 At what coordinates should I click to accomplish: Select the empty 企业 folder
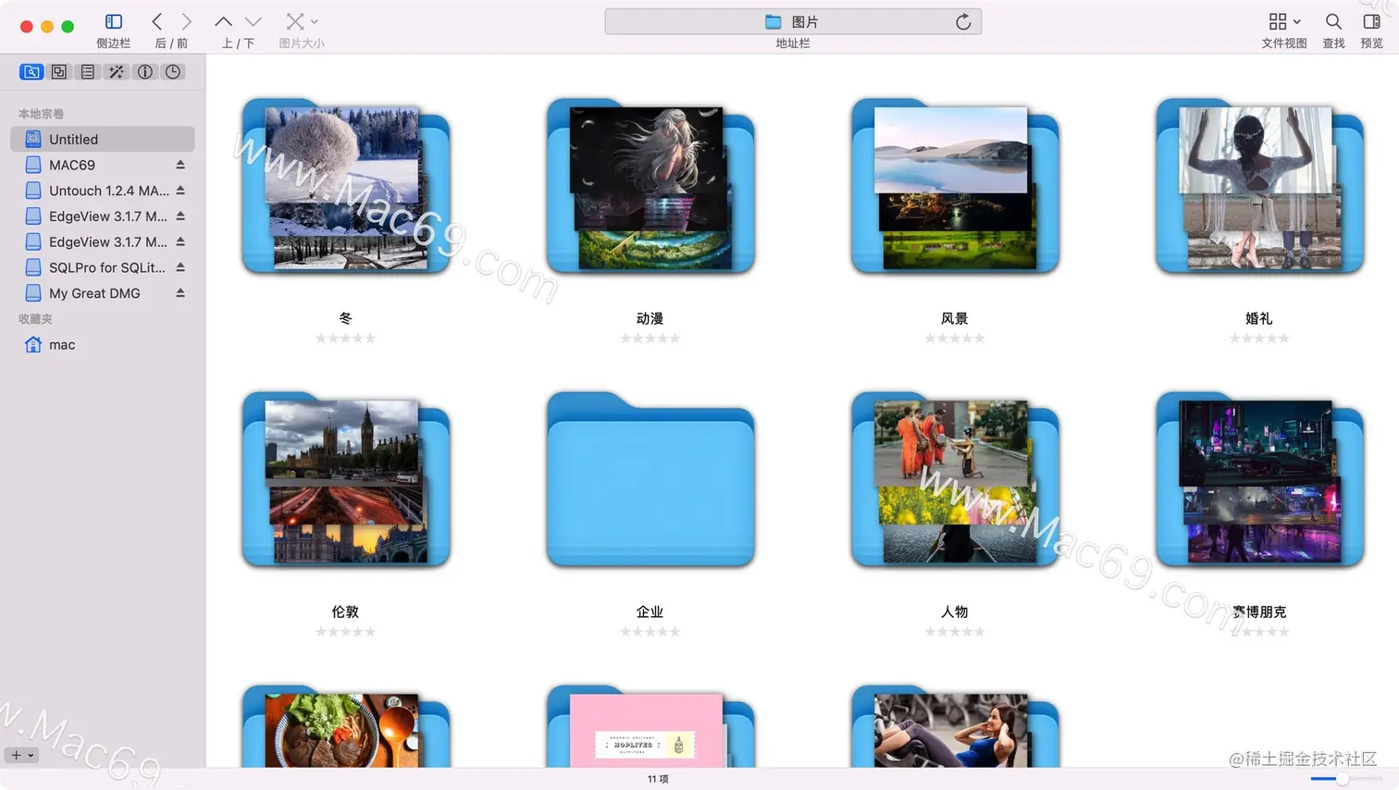point(650,481)
